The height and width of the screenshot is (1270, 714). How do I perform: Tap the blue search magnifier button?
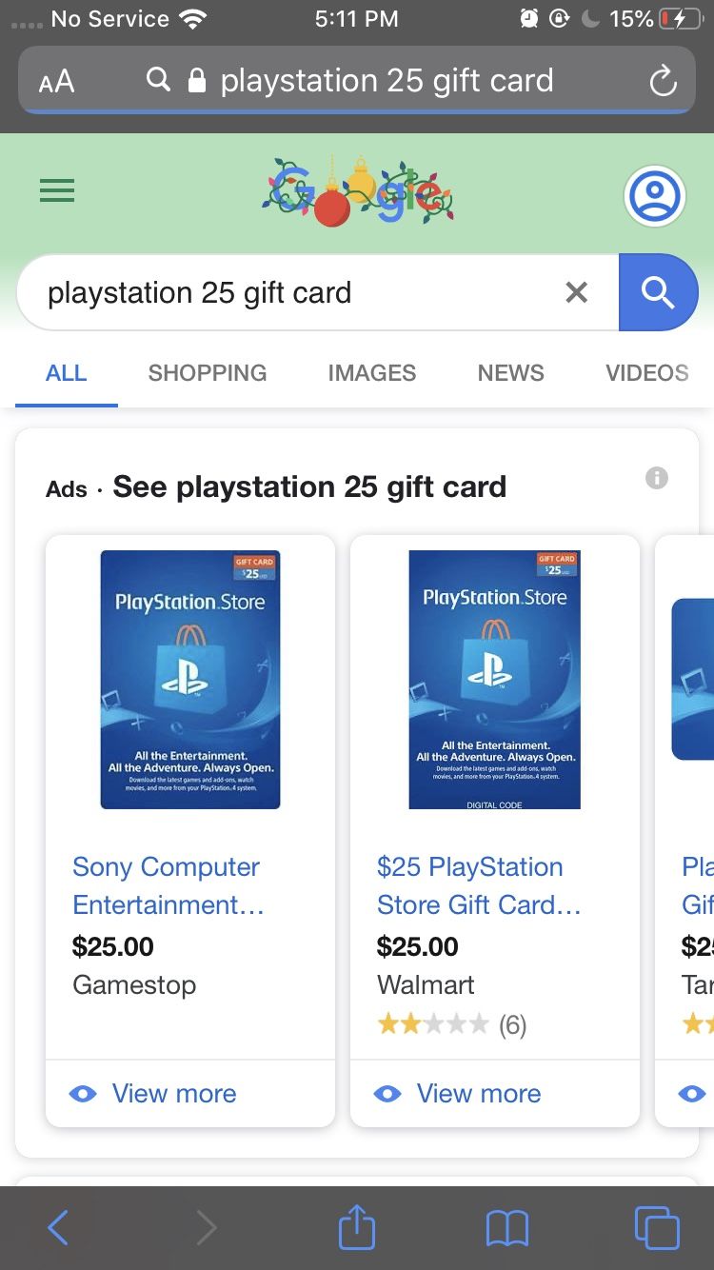click(x=658, y=292)
